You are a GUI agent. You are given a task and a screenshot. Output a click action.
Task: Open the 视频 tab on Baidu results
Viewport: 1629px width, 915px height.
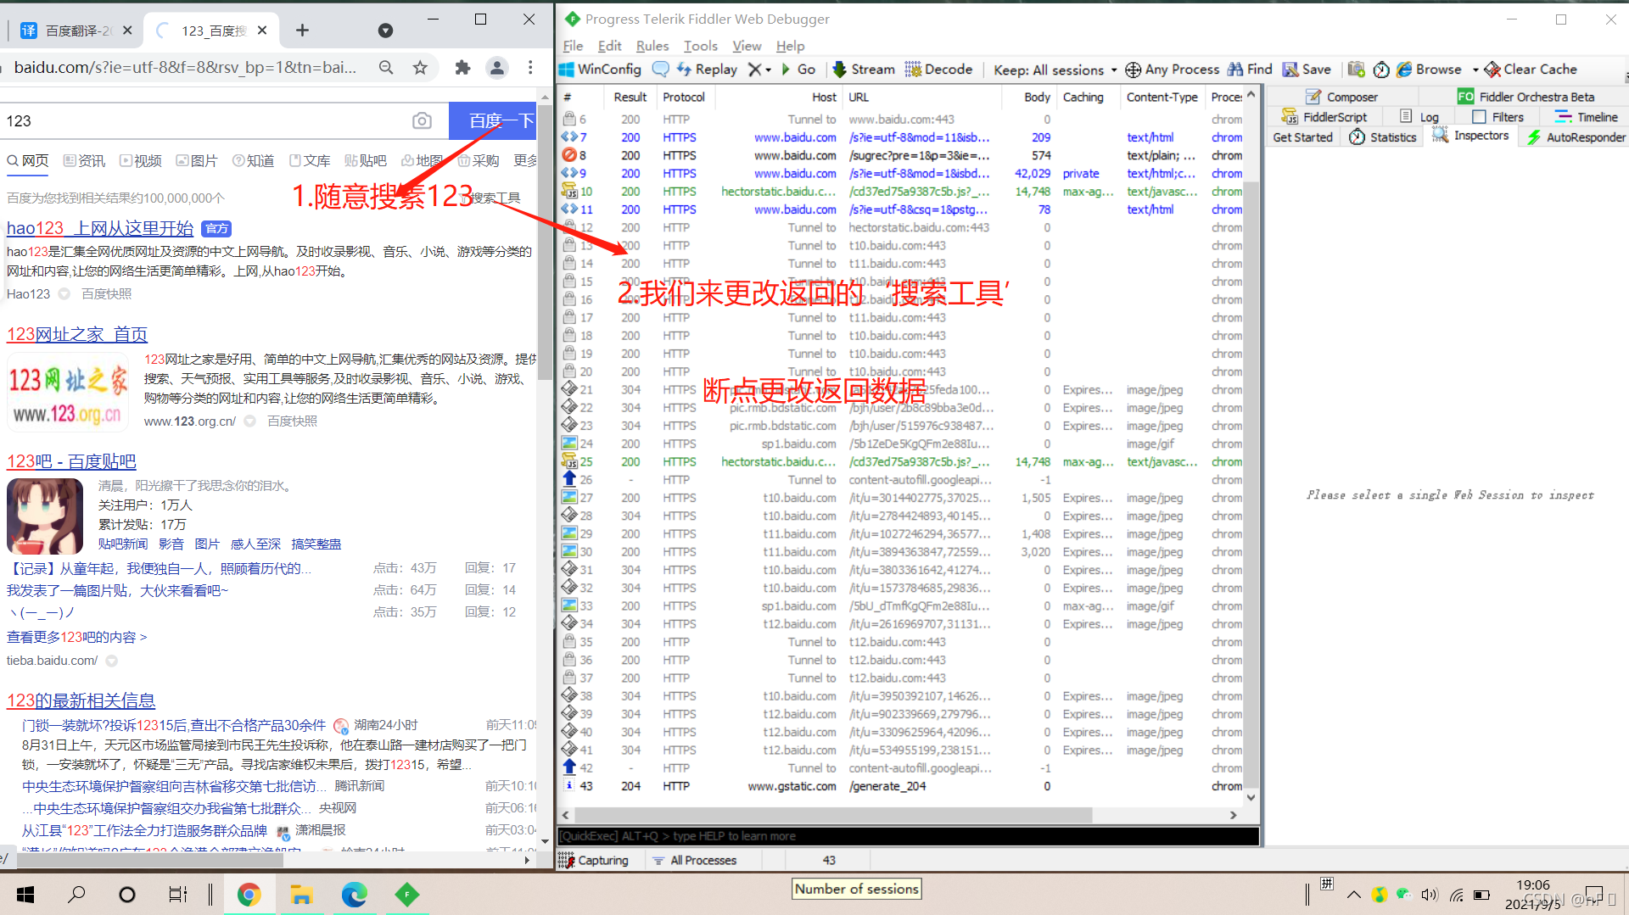140,160
